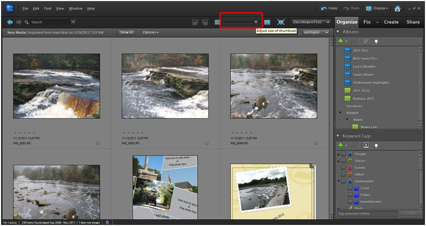Set five stars on IMG_8362.JPG rating
The image size is (426, 226).
tap(34, 133)
